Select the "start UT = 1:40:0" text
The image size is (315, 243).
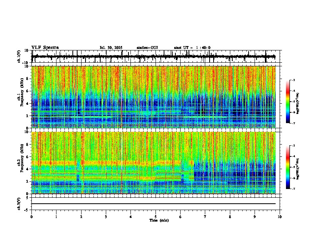pyautogui.click(x=192, y=48)
